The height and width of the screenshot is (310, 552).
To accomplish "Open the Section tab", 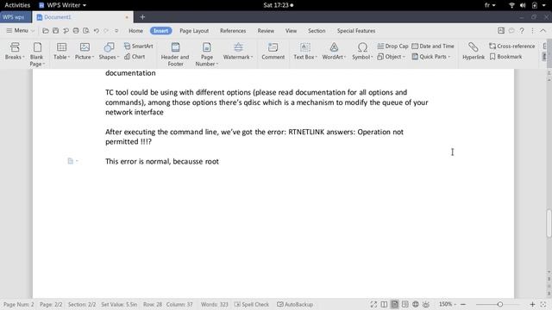I will pyautogui.click(x=317, y=31).
